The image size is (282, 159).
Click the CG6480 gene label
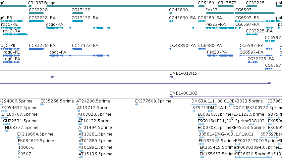[x=206, y=3]
